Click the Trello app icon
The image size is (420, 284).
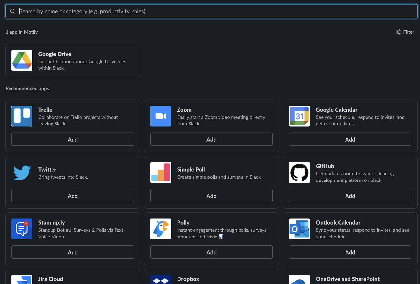coord(22,116)
